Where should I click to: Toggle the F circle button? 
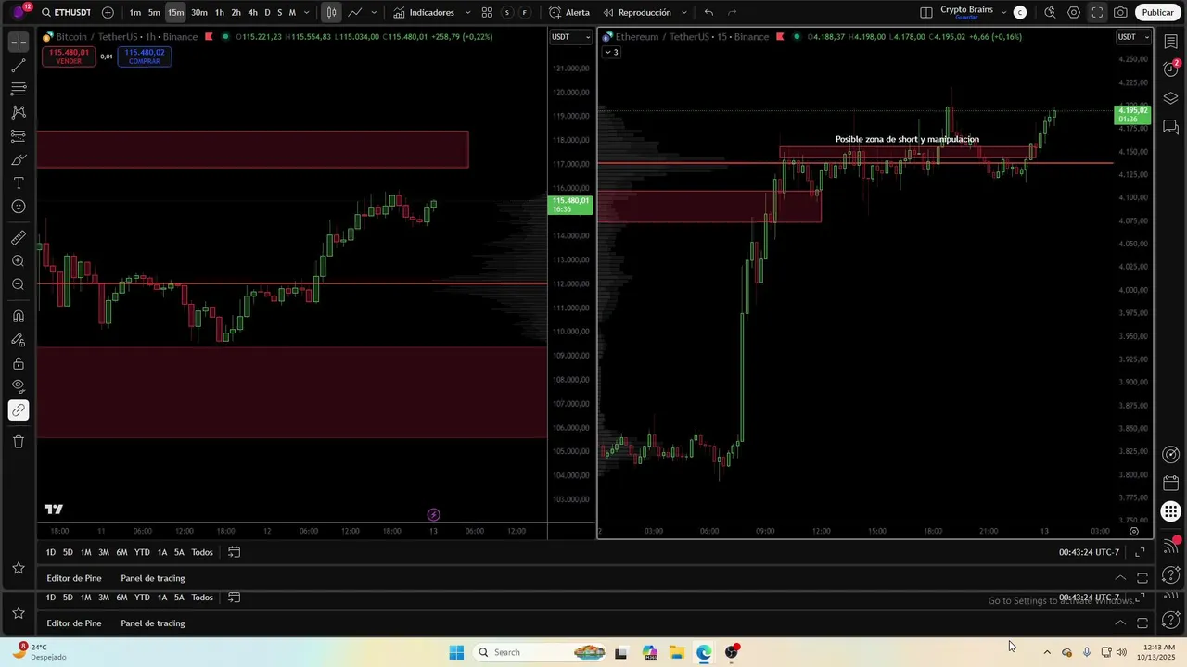525,12
